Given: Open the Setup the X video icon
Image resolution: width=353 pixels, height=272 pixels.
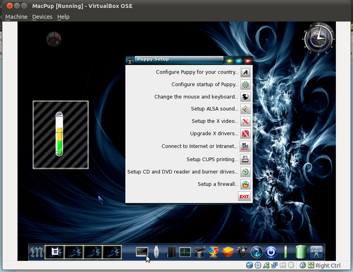Looking at the screenshot, I should (x=244, y=121).
